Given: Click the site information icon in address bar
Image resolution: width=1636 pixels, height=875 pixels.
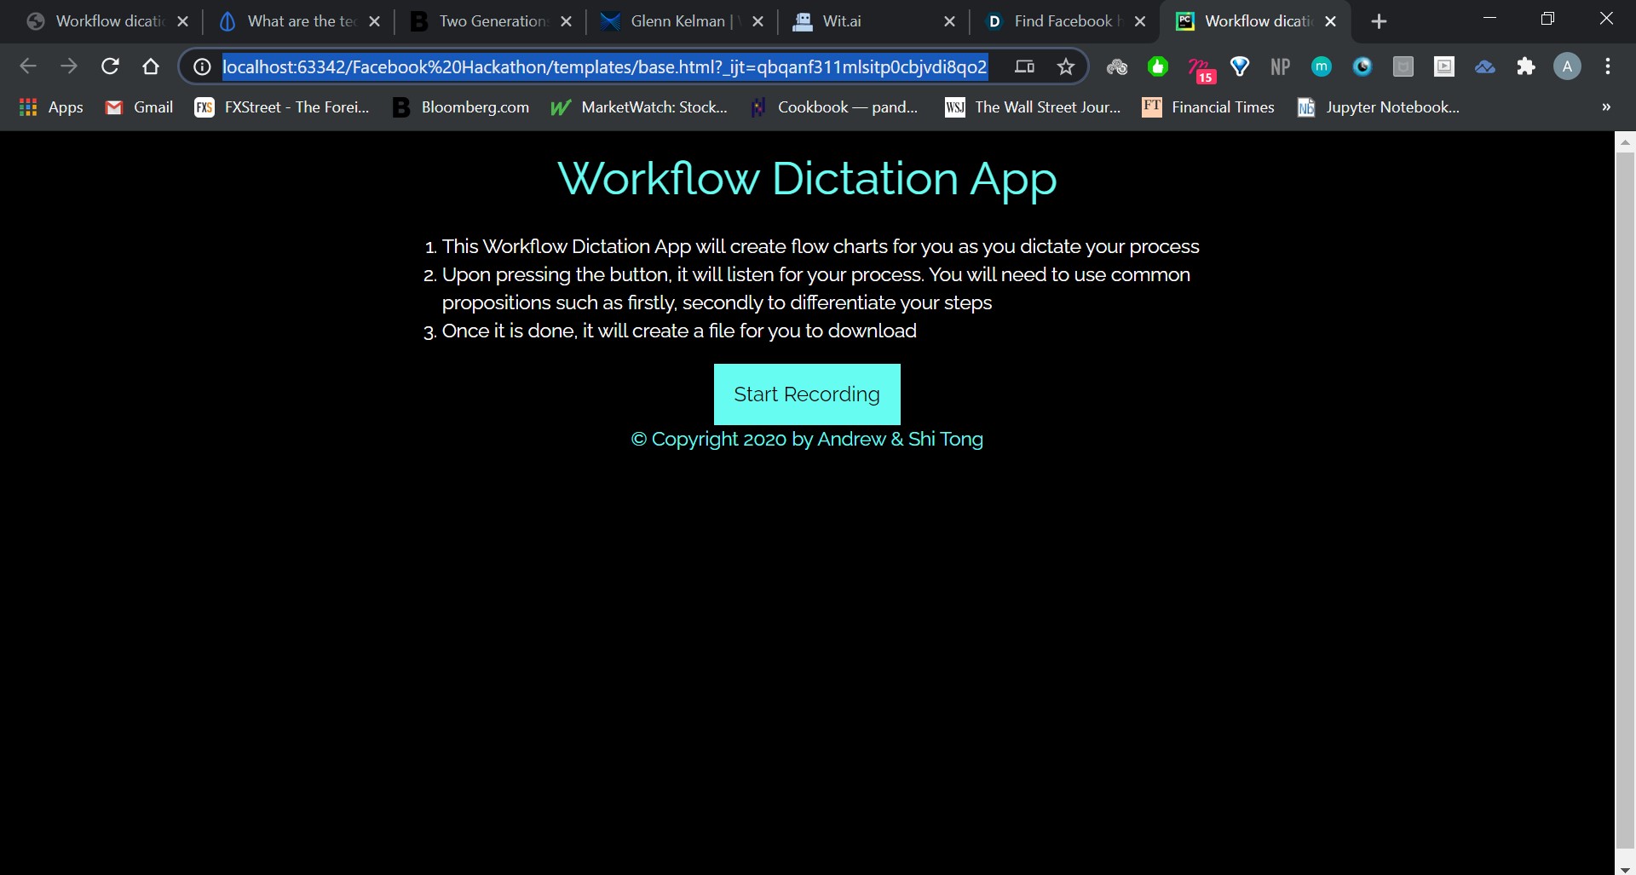Looking at the screenshot, I should coord(202,66).
